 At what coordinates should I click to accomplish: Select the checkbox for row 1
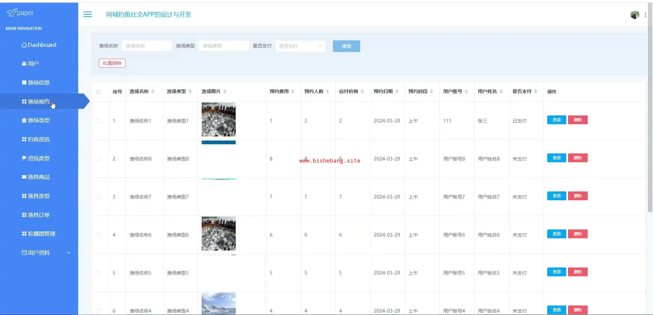click(x=98, y=121)
